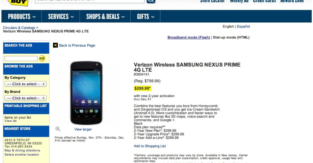
Task: Switch language to Español
Action: click(243, 26)
